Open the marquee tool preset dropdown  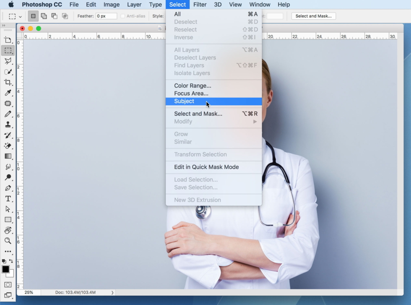20,16
